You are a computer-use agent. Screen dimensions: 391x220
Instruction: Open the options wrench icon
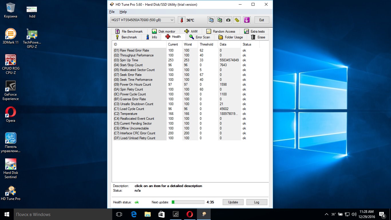pyautogui.click(x=237, y=20)
